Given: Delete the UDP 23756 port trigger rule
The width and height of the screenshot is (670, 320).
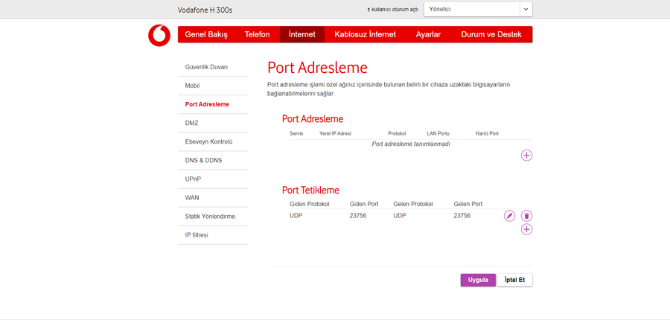Looking at the screenshot, I should click(x=526, y=216).
